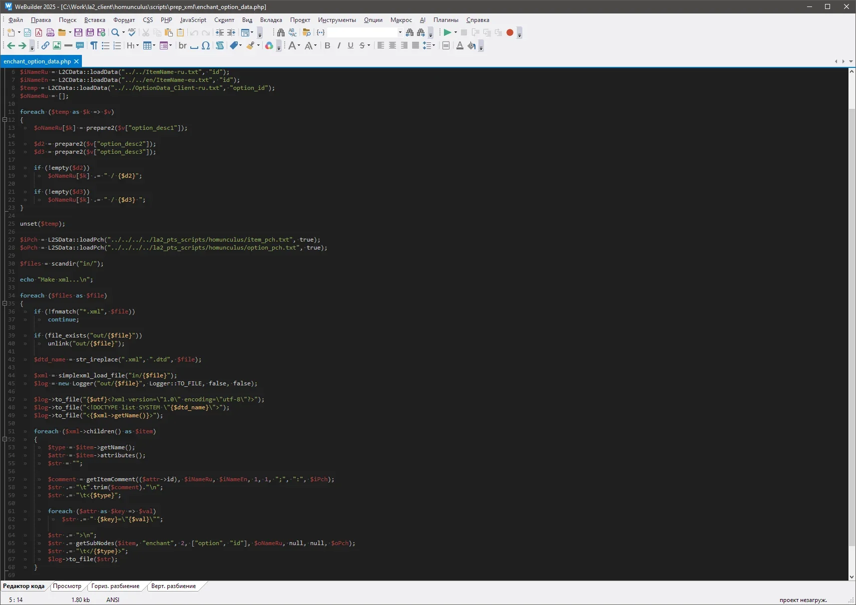
Task: Click the ANSI encoding status entry
Action: [x=113, y=600]
